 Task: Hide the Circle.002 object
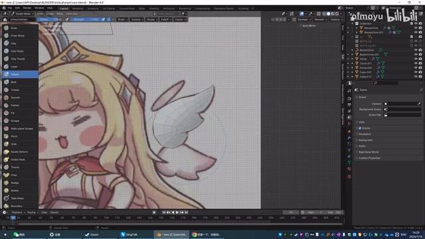416,68
